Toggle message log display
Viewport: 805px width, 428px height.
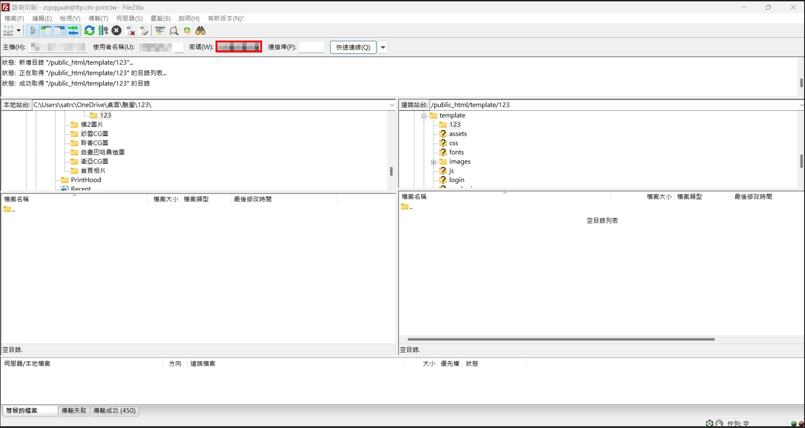(32, 31)
